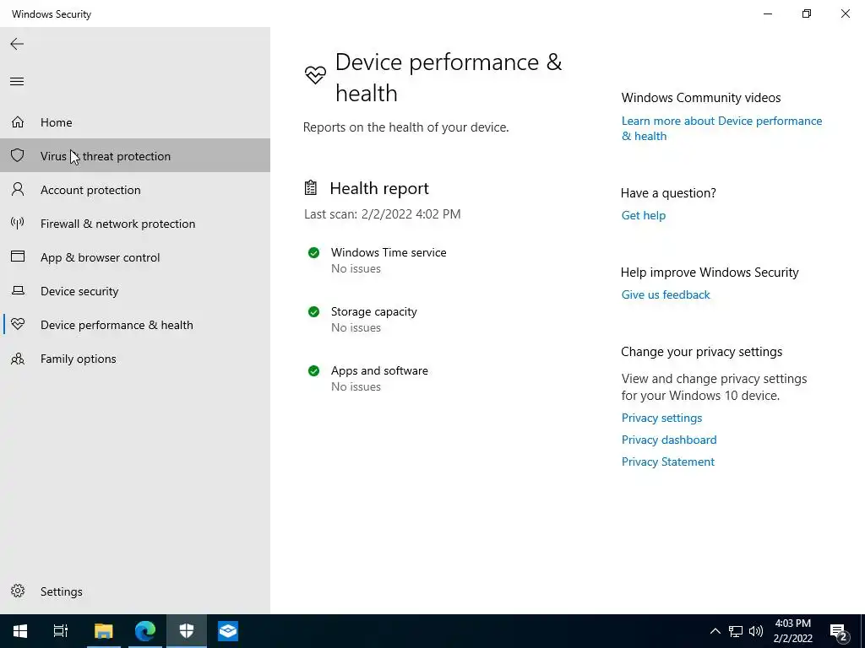Click the back arrow icon

coord(17,44)
